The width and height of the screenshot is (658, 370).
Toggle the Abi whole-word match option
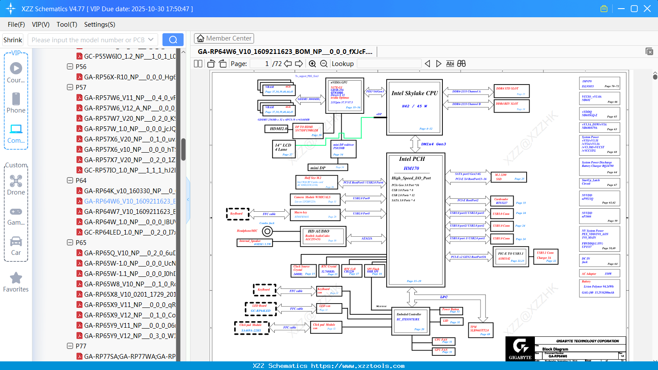[450, 63]
